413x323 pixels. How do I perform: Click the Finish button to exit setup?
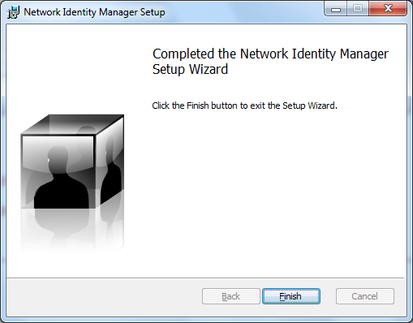click(x=291, y=296)
